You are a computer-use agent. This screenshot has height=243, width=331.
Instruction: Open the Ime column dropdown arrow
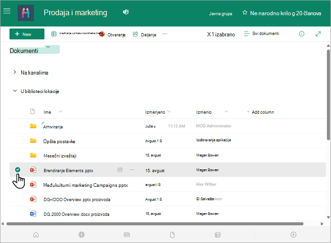[60, 111]
